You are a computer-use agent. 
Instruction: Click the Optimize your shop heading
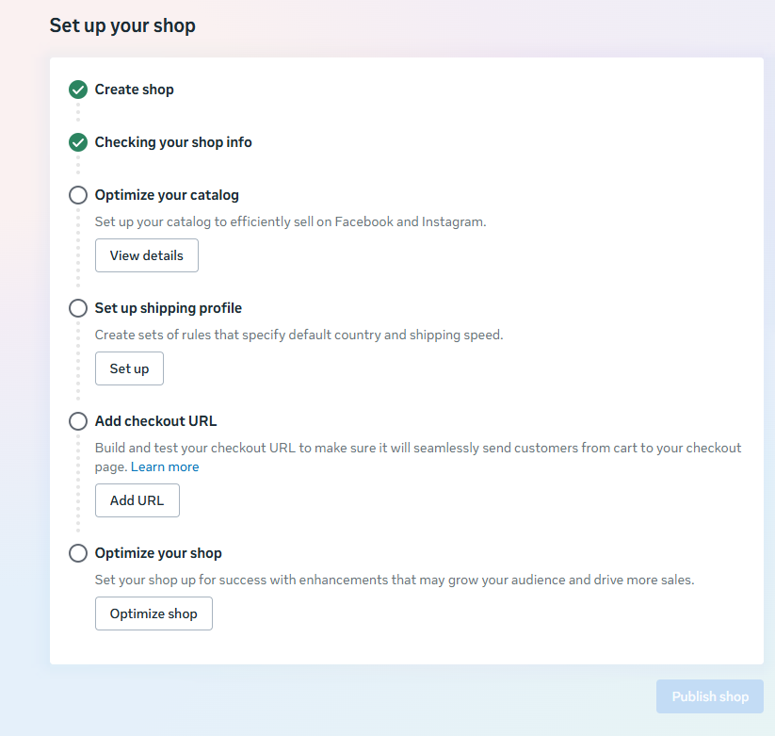pyautogui.click(x=158, y=553)
